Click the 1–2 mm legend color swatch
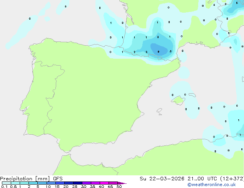 click(24, 183)
